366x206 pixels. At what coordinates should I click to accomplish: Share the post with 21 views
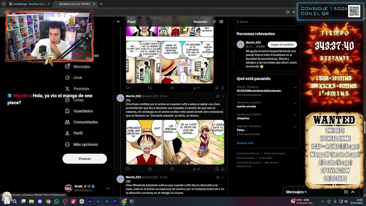[222, 88]
